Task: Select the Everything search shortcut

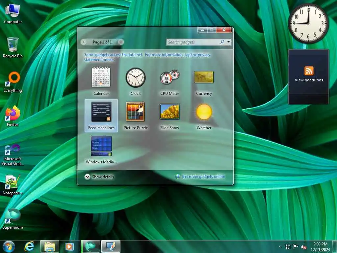Action: click(13, 82)
